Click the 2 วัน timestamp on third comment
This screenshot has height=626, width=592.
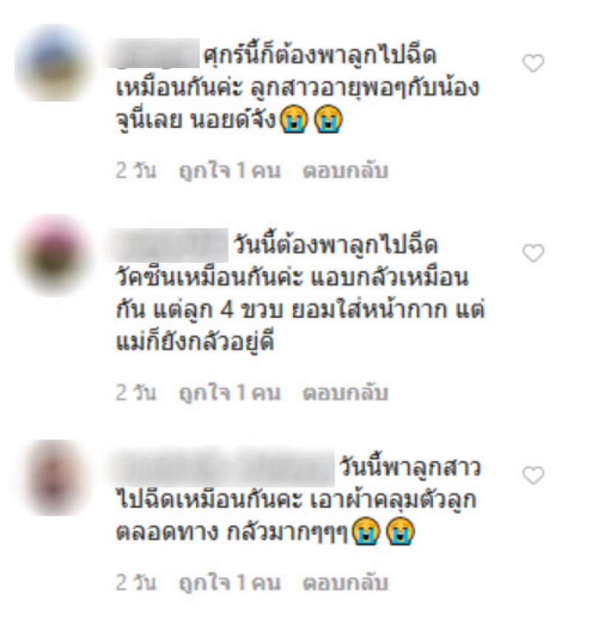tap(135, 583)
